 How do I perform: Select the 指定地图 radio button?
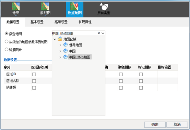(7, 34)
